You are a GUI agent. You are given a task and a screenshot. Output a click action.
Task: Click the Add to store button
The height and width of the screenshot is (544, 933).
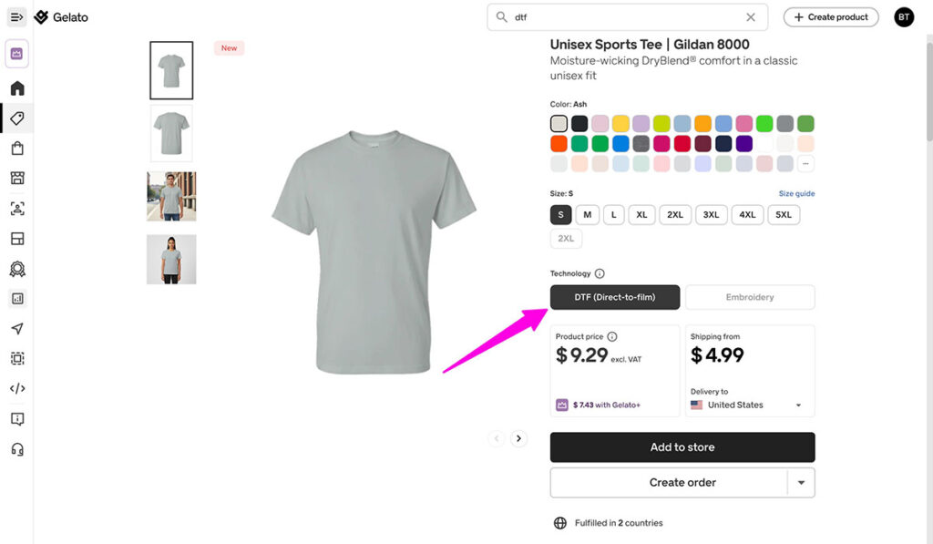682,447
